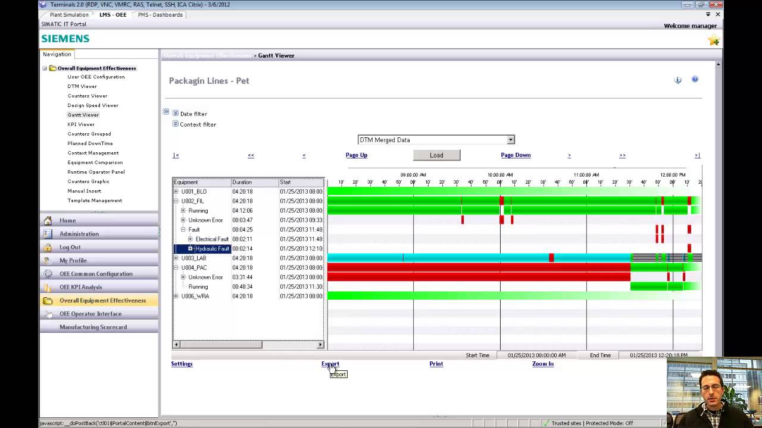
Task: Click the scroll right arrow of equipment grid
Action: point(320,344)
